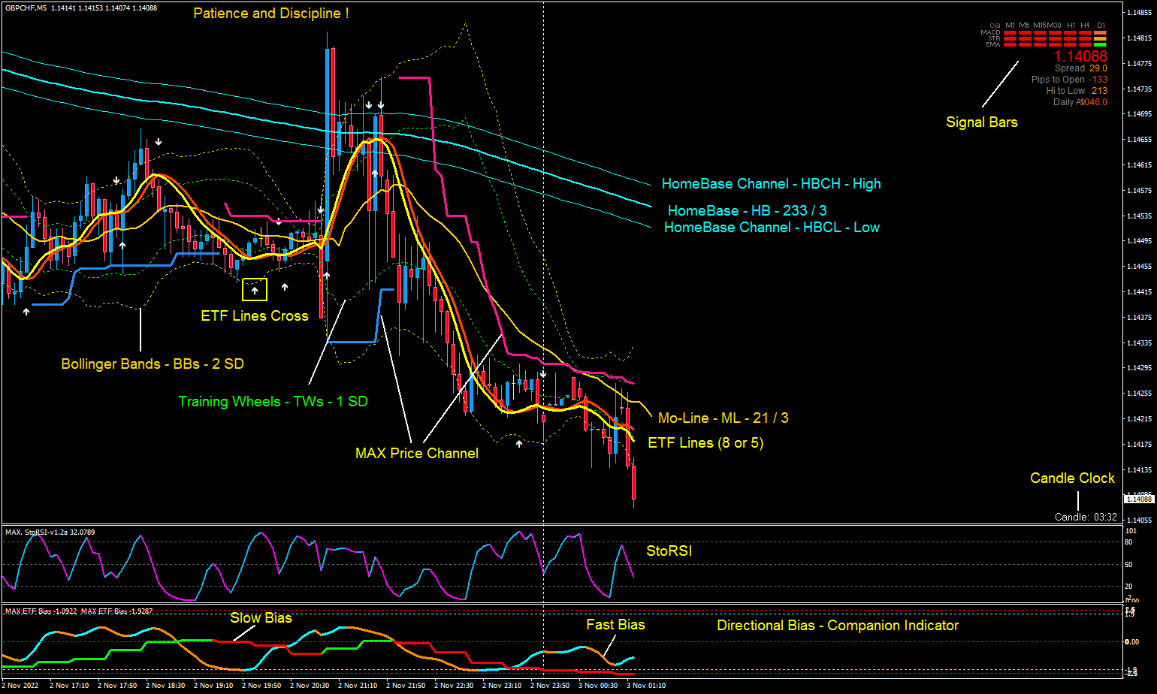
Task: Click the red 1.14088 price in Signal Bars
Action: [x=1080, y=56]
